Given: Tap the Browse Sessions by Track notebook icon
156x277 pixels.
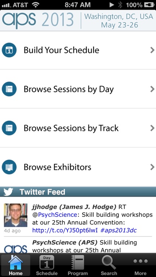Looking at the screenshot, I should 9,128.
